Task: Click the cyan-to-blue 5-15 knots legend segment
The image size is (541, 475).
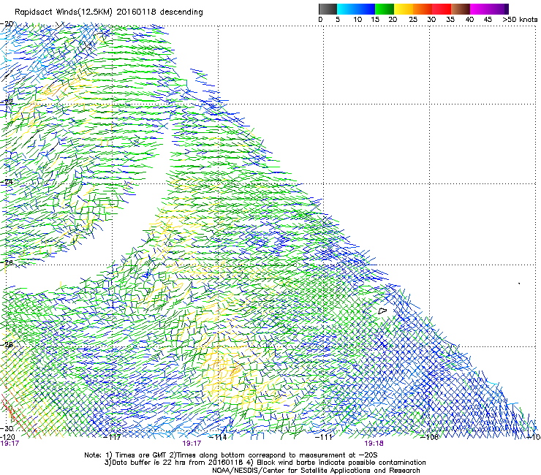Action: click(x=356, y=9)
